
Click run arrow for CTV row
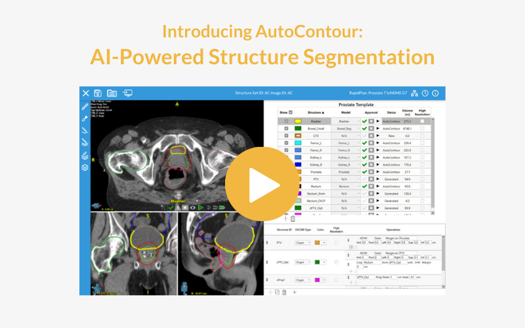coord(378,136)
